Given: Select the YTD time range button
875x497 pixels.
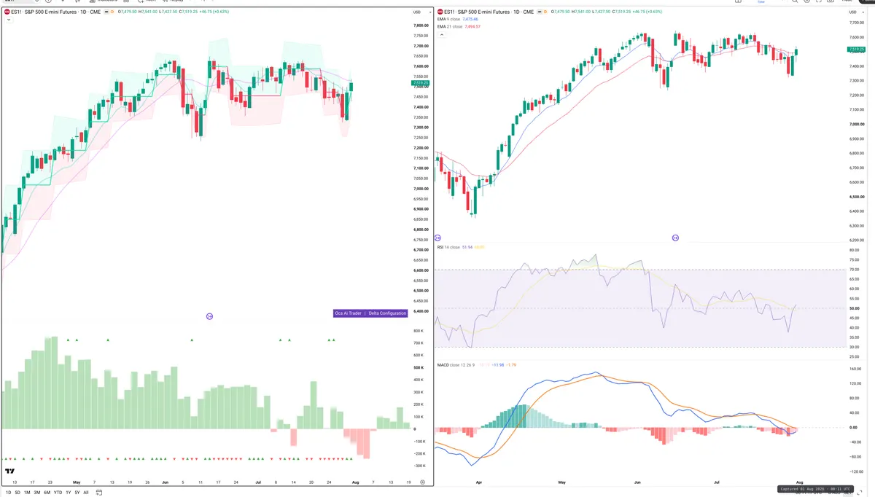Looking at the screenshot, I should (58, 493).
